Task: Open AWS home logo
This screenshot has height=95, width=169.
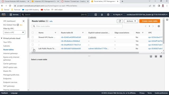Action: click(x=3, y=15)
